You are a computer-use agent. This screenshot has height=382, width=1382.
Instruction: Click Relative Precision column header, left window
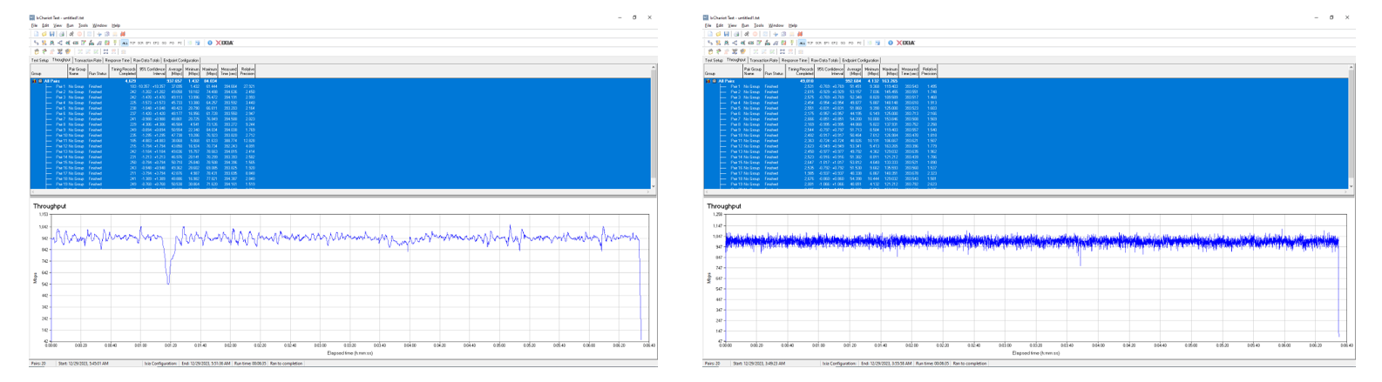coord(246,71)
